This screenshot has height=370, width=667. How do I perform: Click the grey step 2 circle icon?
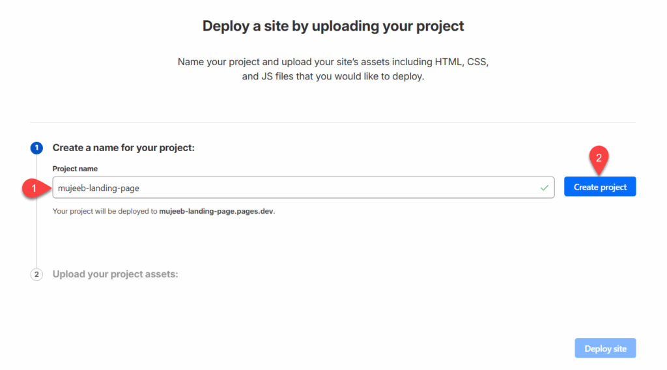36,274
